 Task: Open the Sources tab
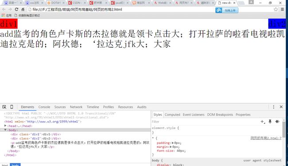tap(60, 107)
